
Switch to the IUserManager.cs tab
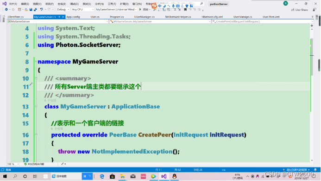145,17
